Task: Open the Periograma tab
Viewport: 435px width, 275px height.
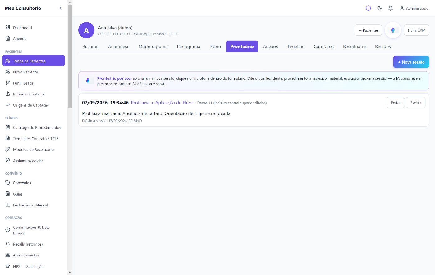Action: click(x=189, y=47)
